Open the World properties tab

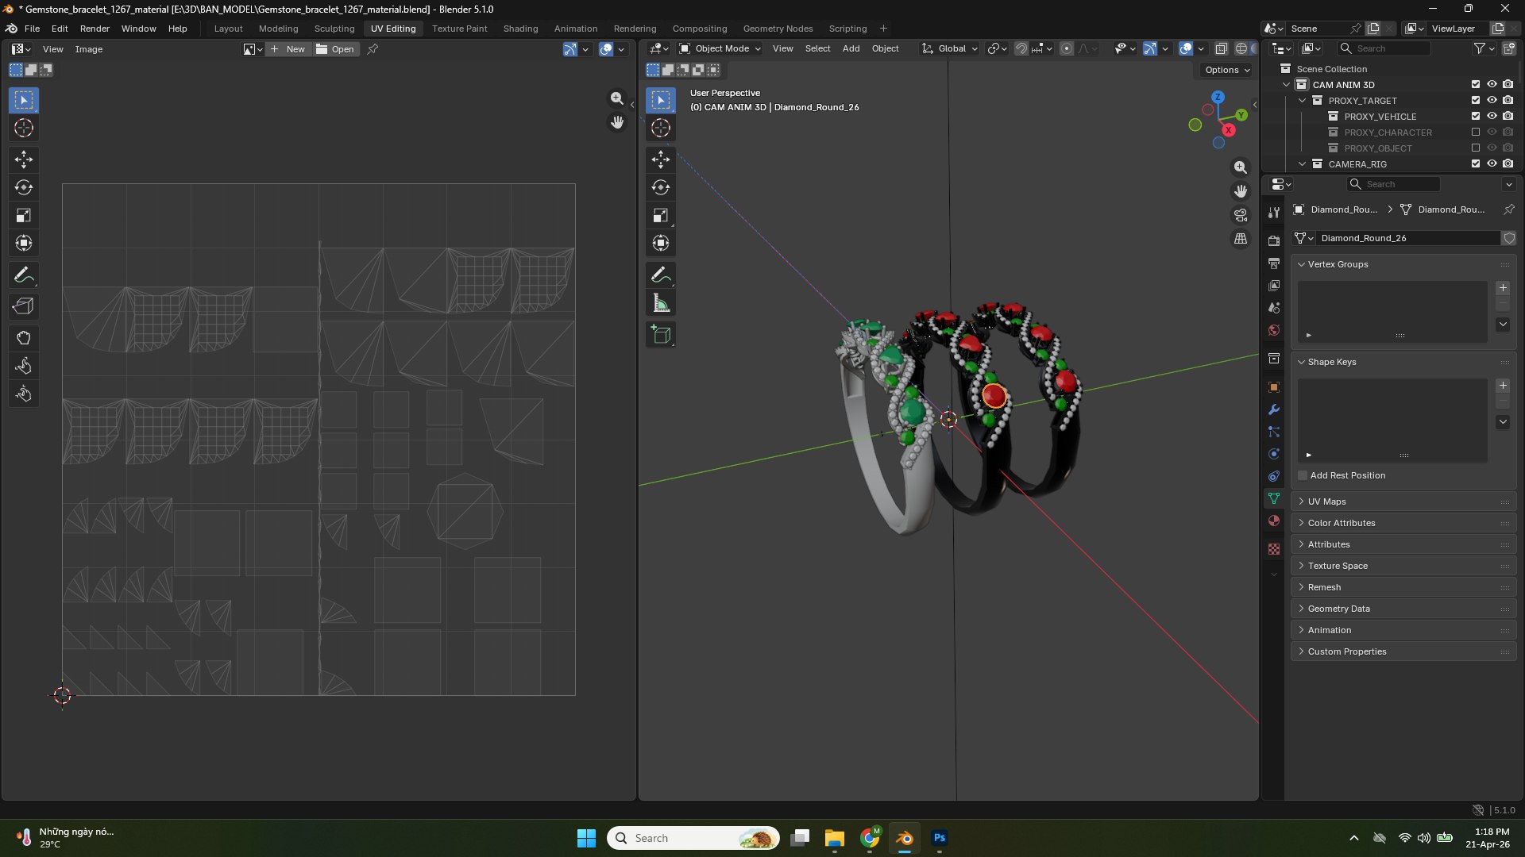click(x=1274, y=330)
